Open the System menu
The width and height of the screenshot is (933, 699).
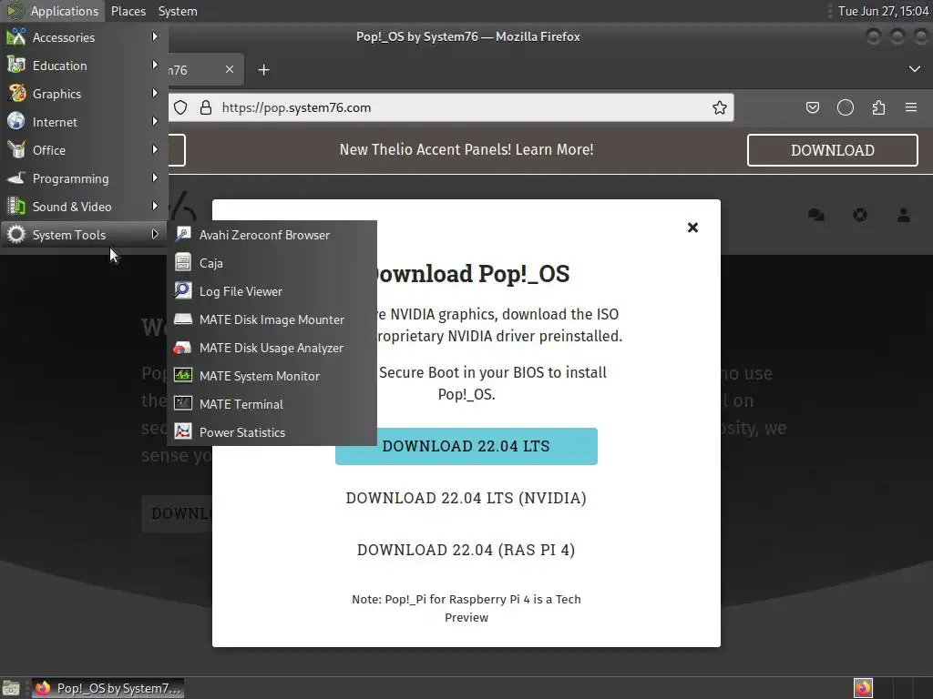tap(178, 11)
